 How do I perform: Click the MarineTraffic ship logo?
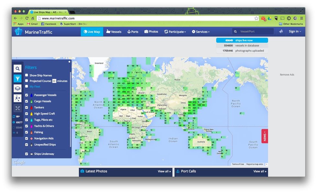[19, 32]
